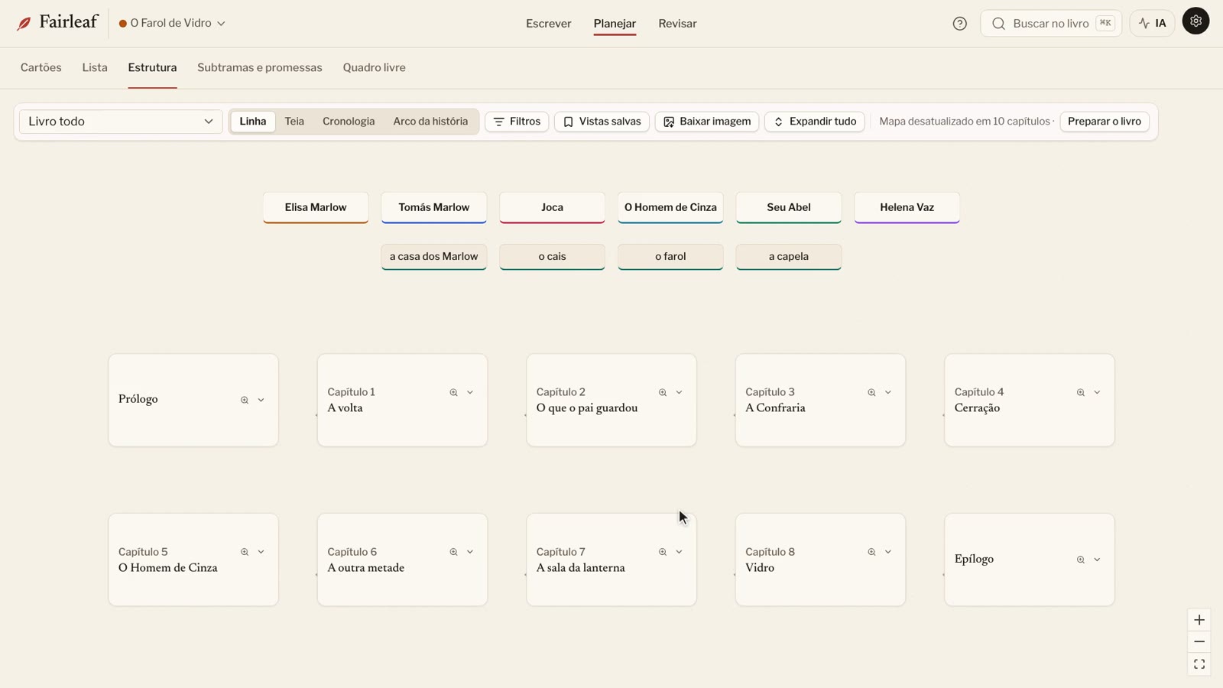Image resolution: width=1223 pixels, height=688 pixels.
Task: Click the Baixar imagem button
Action: (707, 122)
